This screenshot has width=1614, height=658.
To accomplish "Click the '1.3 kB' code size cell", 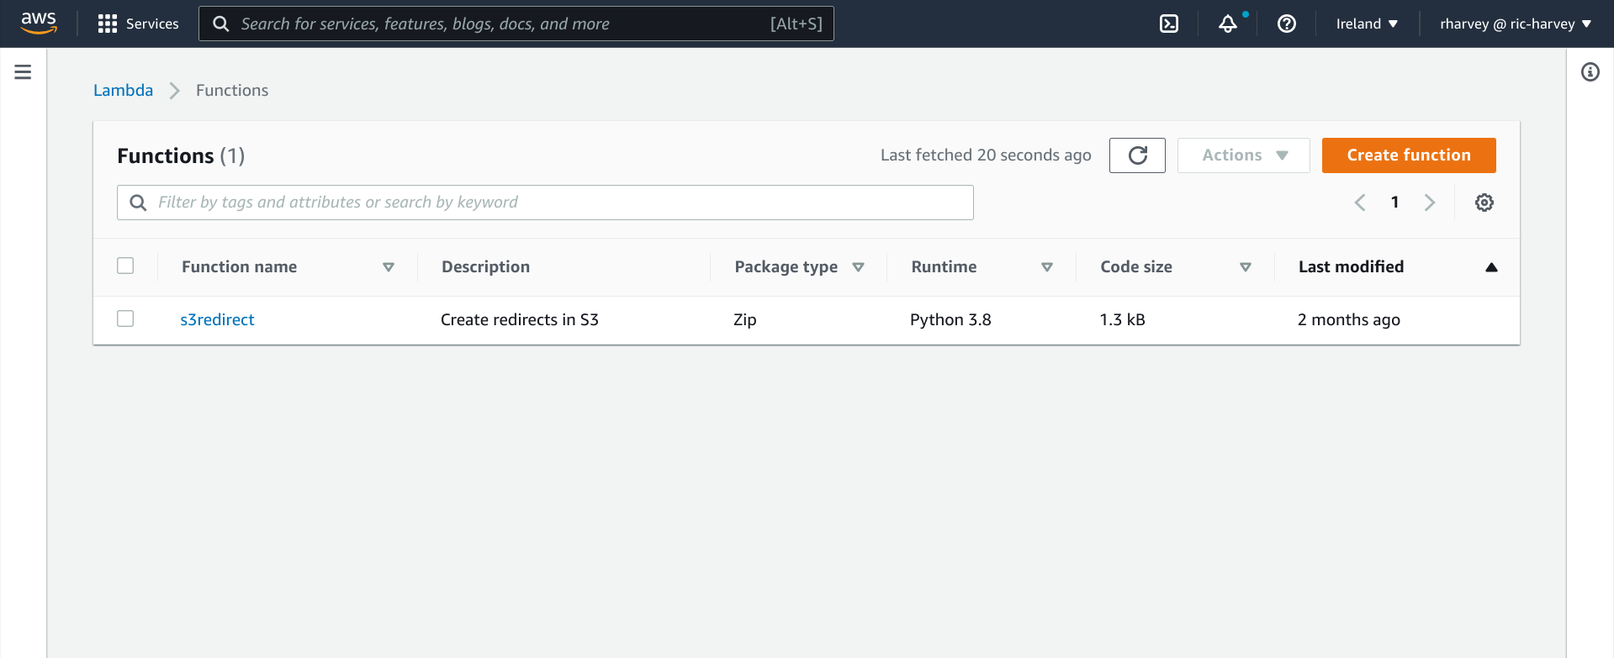I will (1122, 319).
